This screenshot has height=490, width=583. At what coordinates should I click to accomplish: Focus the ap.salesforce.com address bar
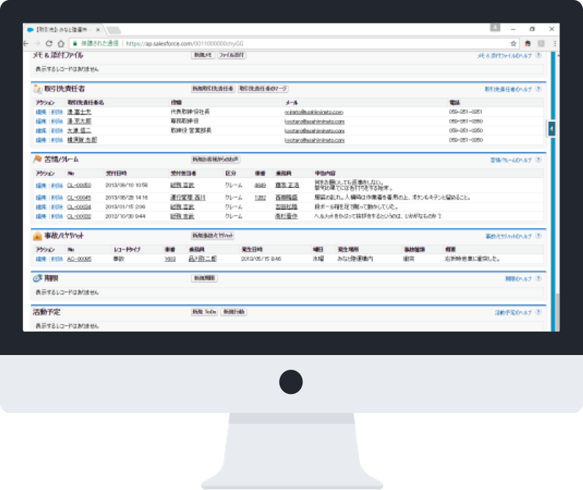coord(294,43)
